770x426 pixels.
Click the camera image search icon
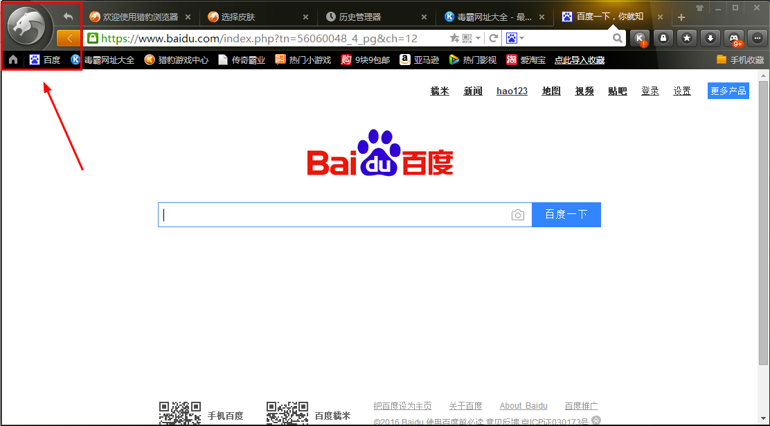coord(518,215)
